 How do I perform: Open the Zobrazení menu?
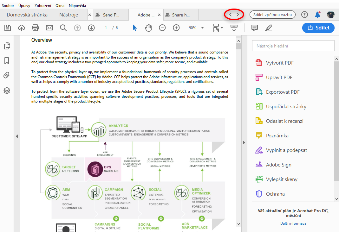(43, 6)
